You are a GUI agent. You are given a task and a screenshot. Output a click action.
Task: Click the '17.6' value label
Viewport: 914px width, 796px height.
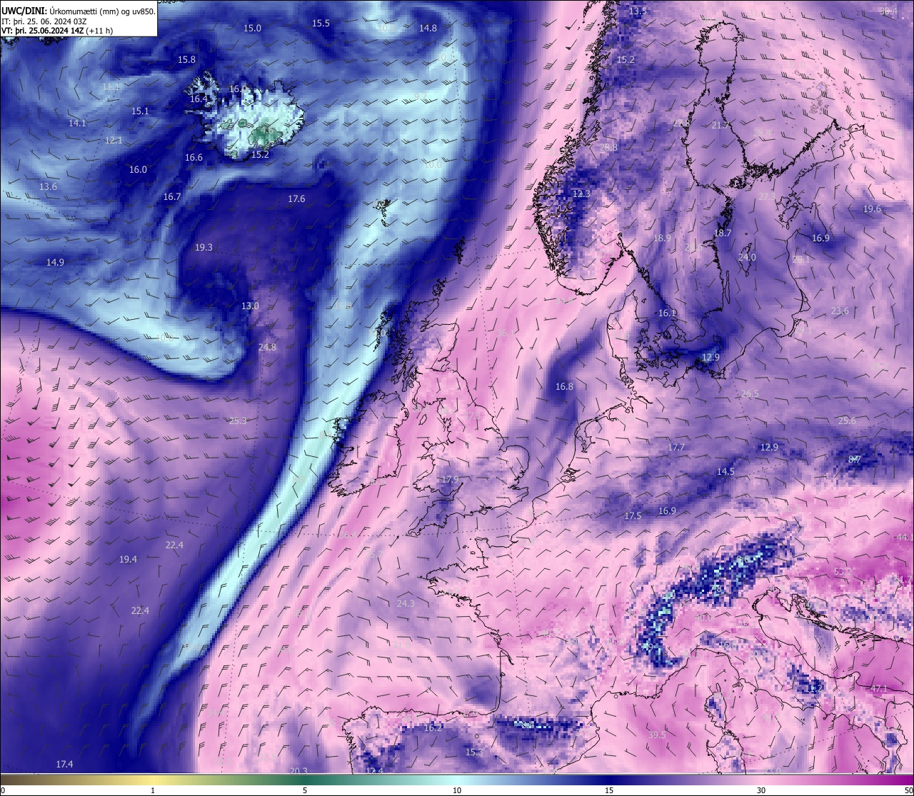(296, 198)
